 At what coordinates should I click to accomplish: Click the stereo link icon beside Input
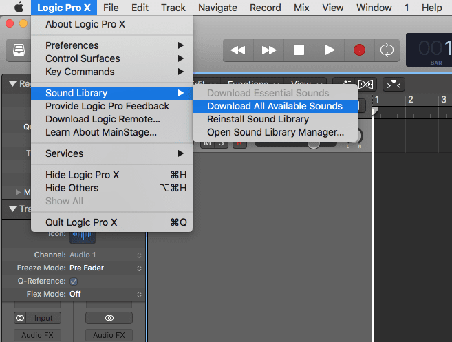point(20,318)
